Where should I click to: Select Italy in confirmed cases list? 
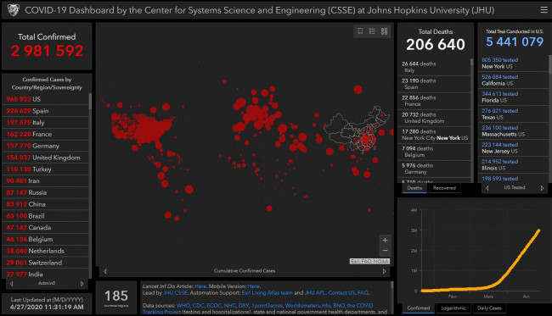46,123
